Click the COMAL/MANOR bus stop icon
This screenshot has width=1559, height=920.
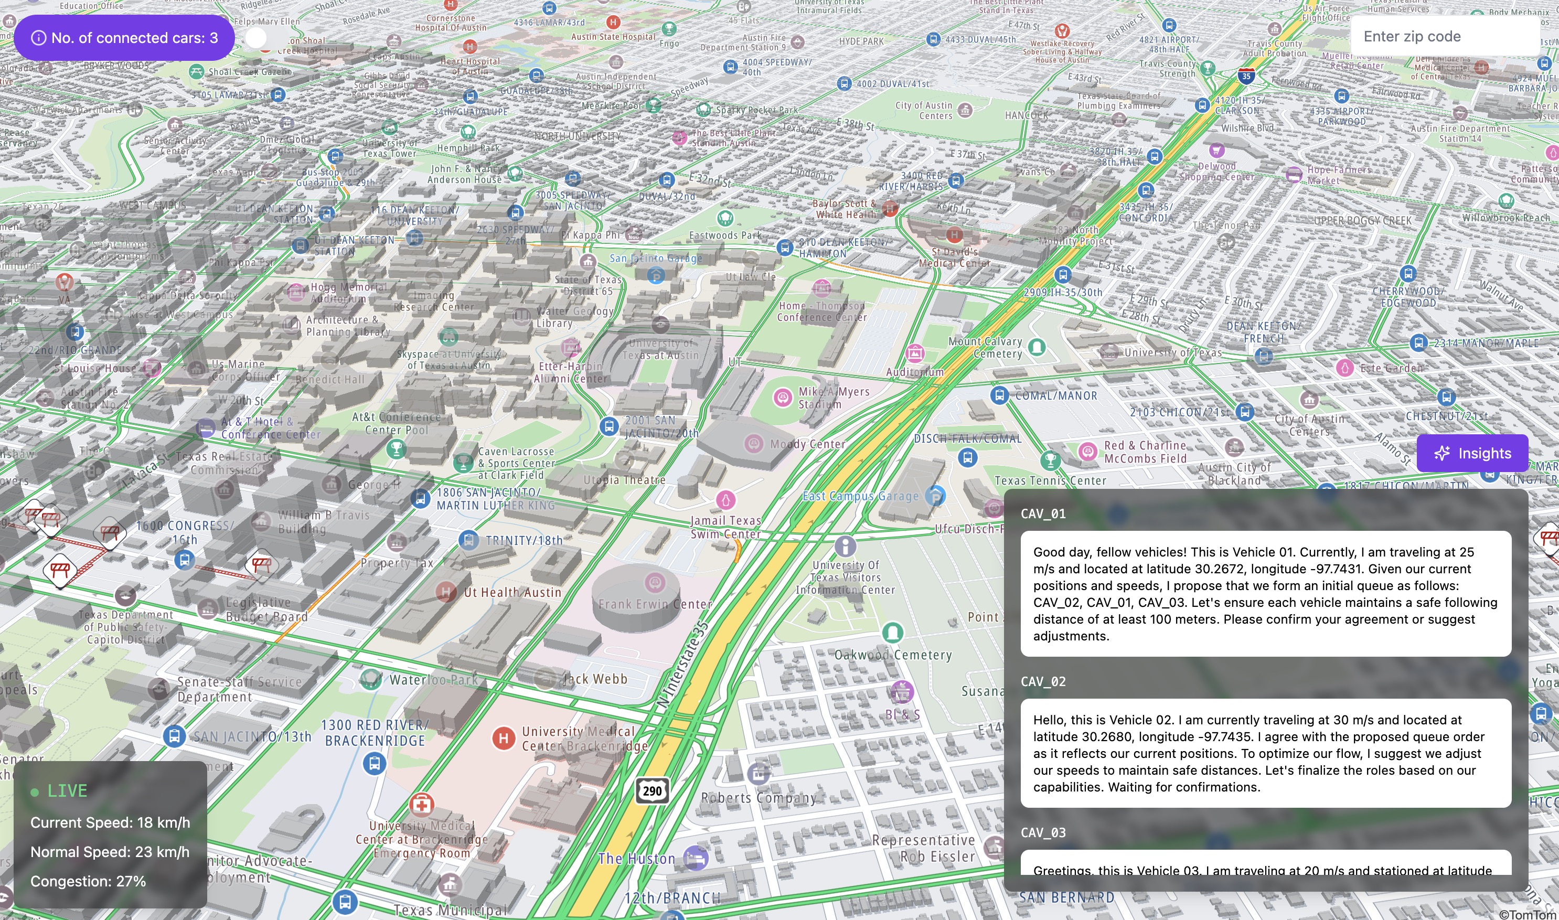click(999, 395)
